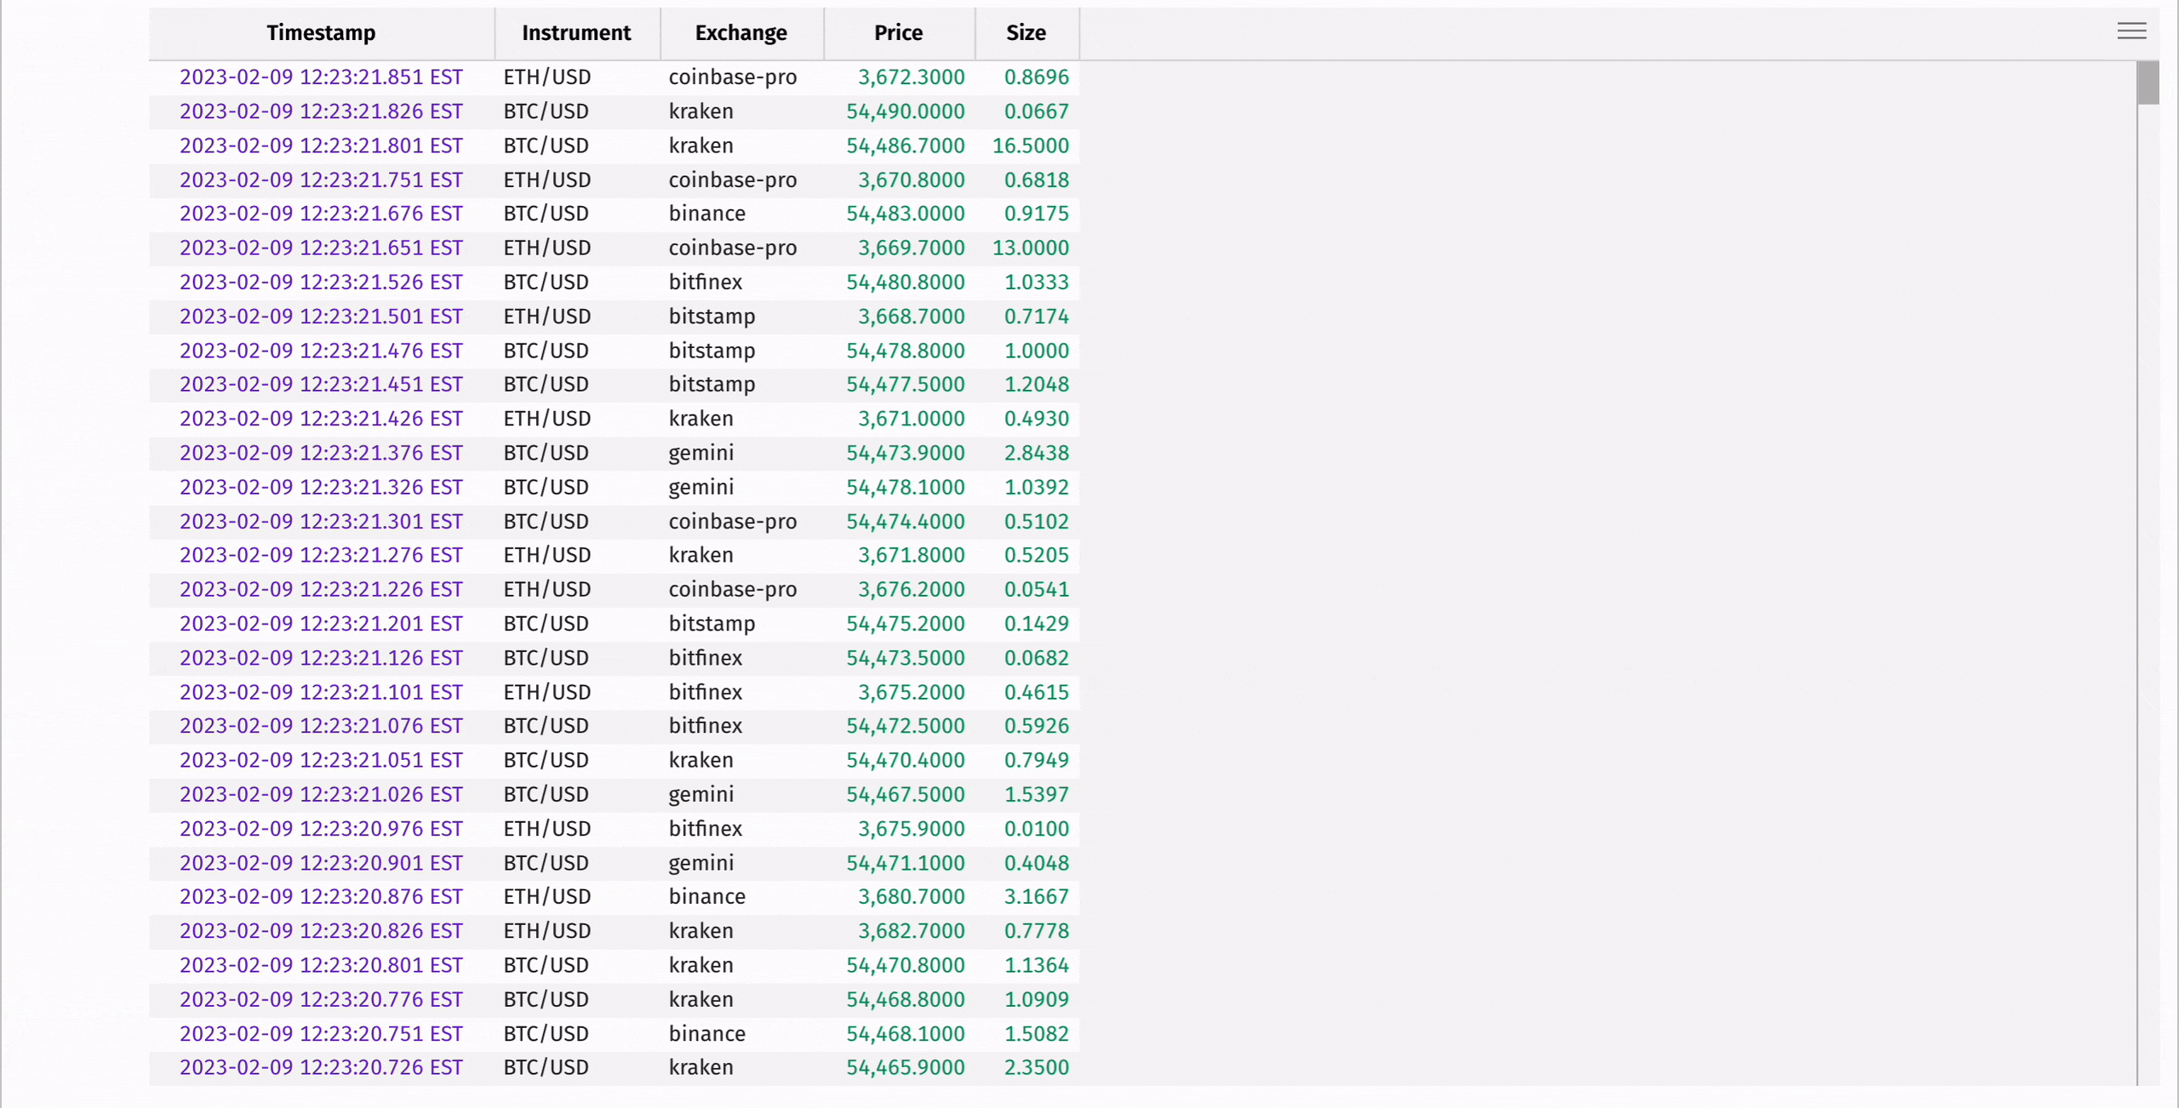Sort the table by Size column
The image size is (2179, 1108).
(x=1026, y=33)
